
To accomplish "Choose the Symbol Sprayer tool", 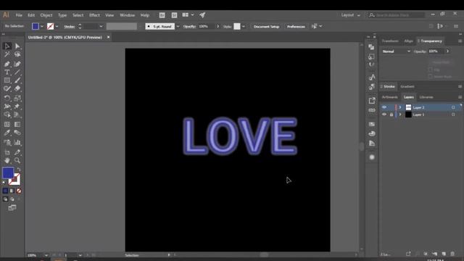I will point(7,143).
